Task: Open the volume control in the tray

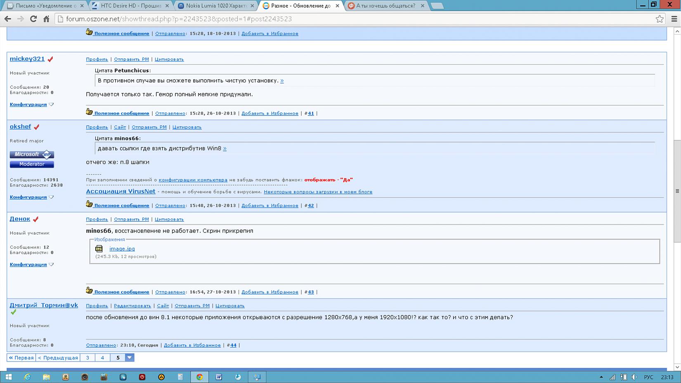Action: click(x=634, y=377)
